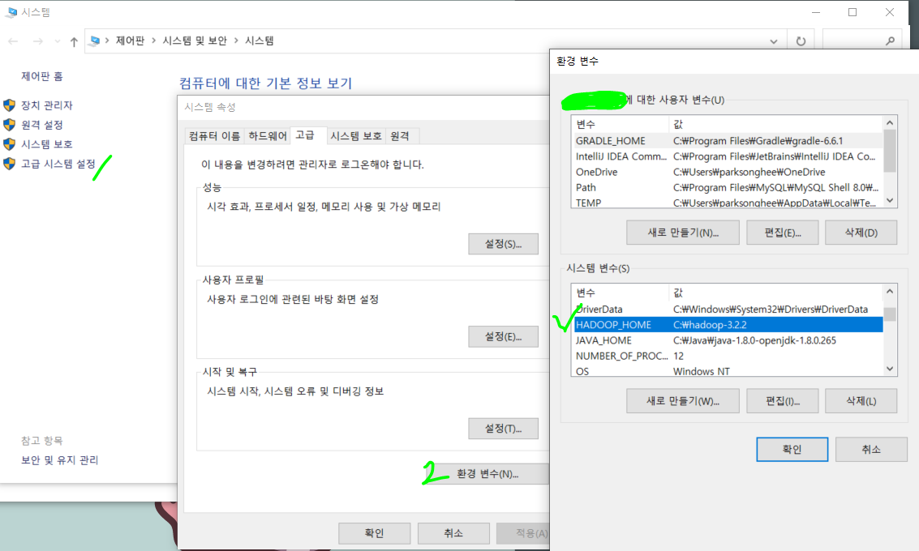Select the DriverData system variable row
This screenshot has width=919, height=551.
tap(728, 310)
